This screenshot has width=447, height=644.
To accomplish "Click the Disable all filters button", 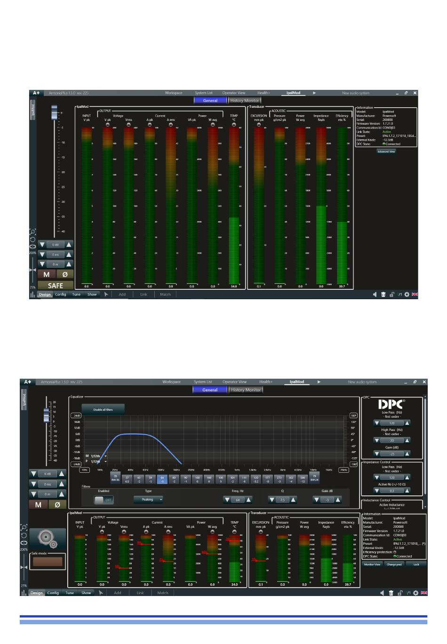I will [103, 410].
